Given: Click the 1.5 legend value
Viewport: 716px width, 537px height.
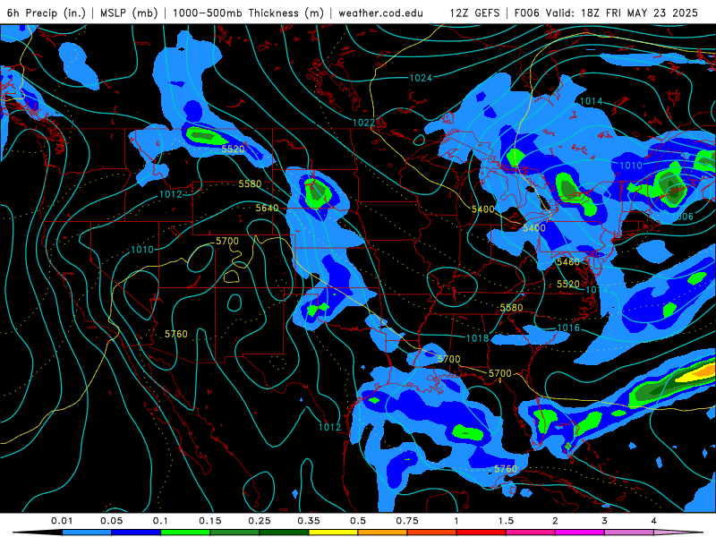Looking at the screenshot, I should coord(506,521).
